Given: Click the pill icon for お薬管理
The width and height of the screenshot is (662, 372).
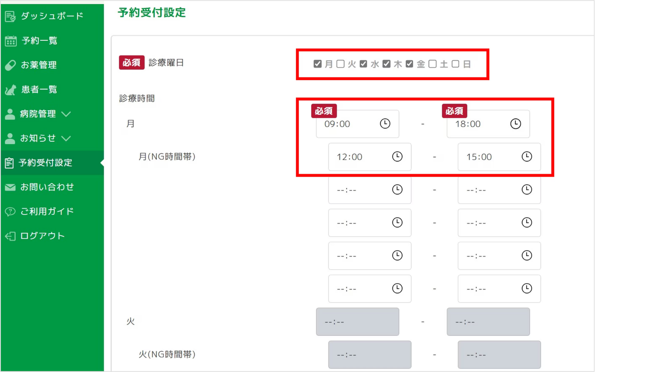Looking at the screenshot, I should tap(10, 65).
